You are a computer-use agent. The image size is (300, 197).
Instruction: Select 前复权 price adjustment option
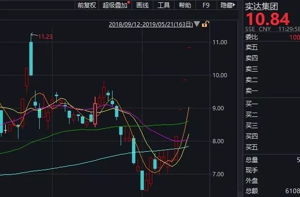87,5
